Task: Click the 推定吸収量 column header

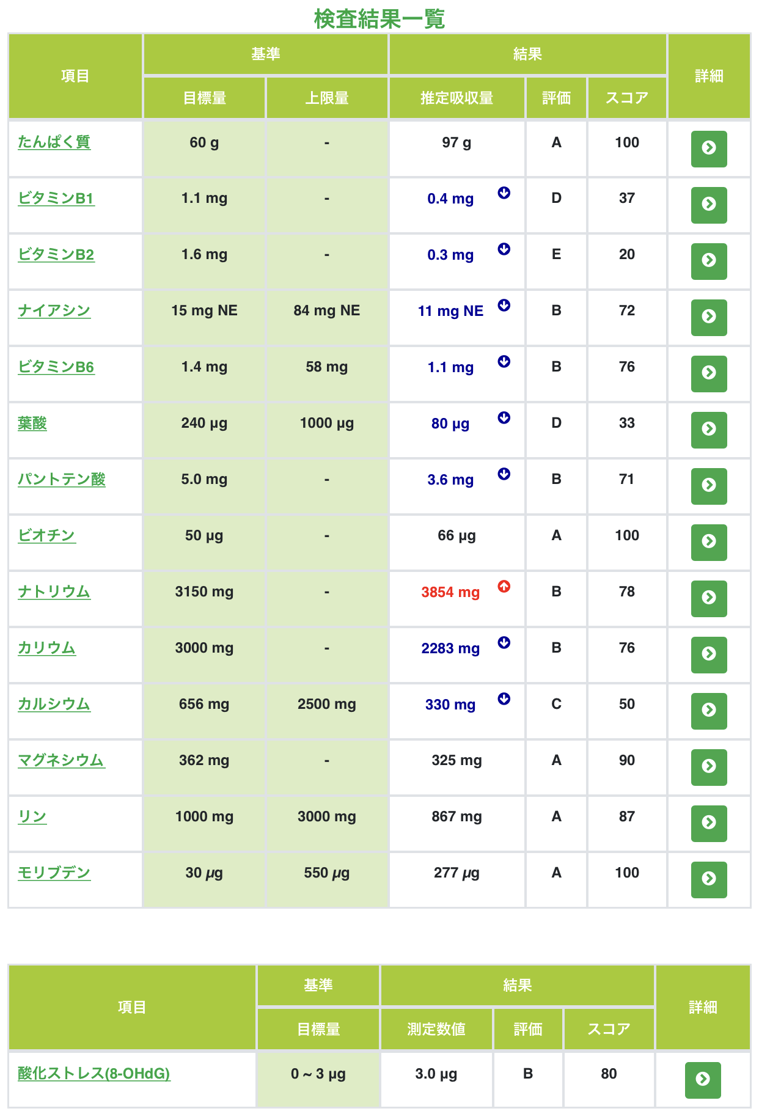Action: (x=457, y=98)
